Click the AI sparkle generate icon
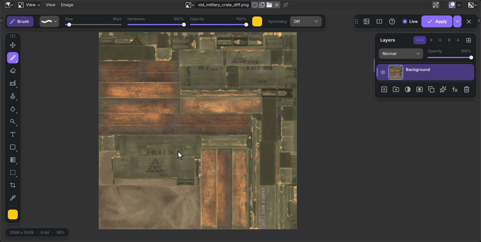 pyautogui.click(x=443, y=90)
